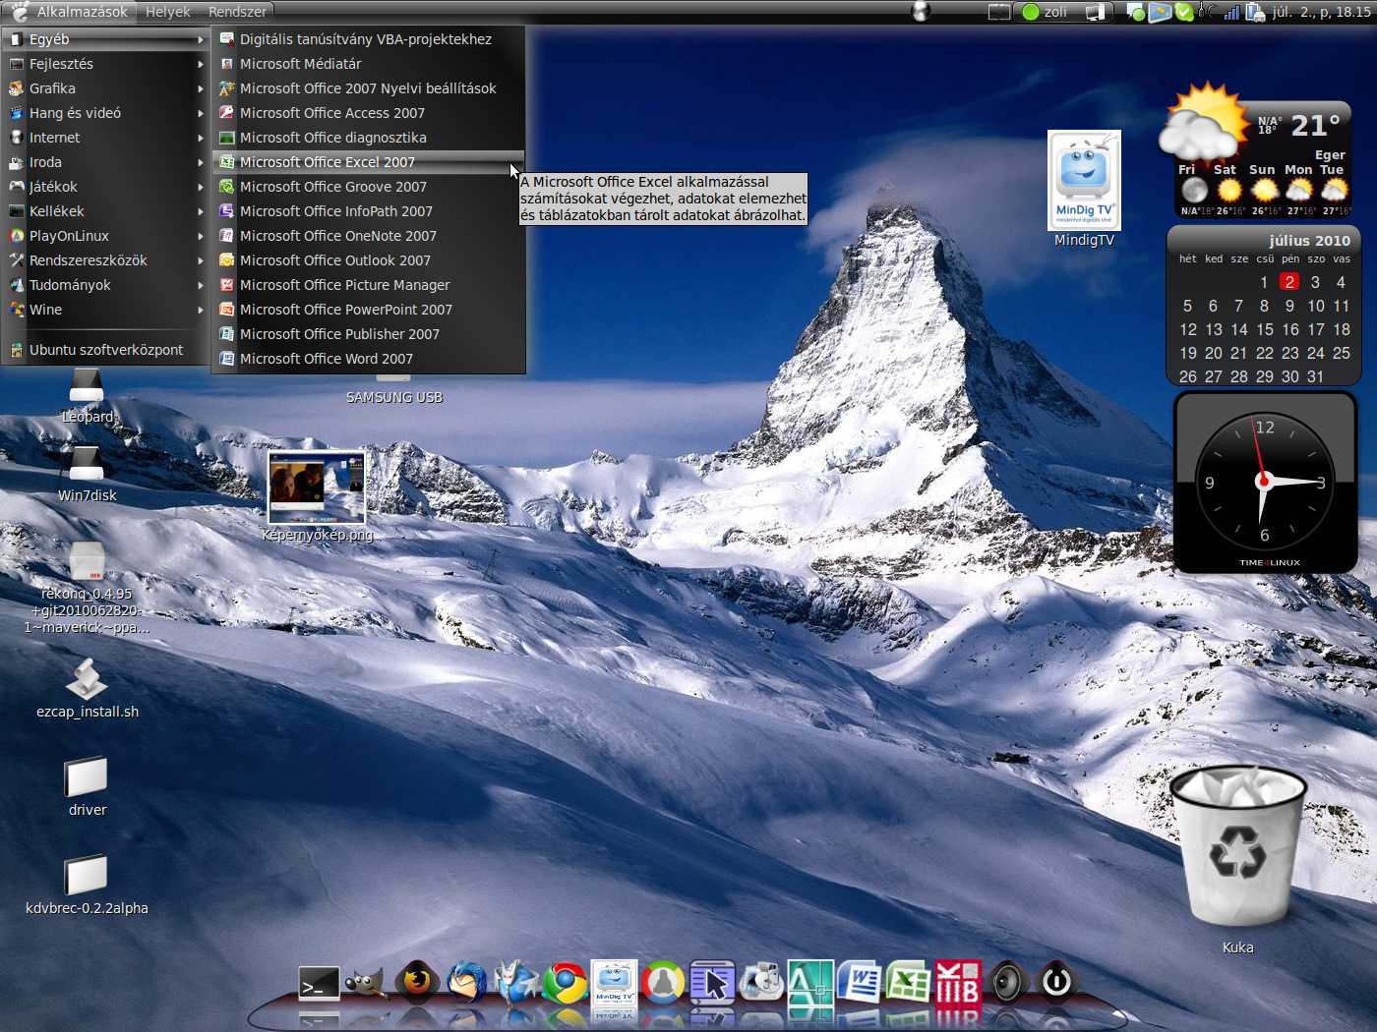The image size is (1377, 1032).
Task: Click the power button dock icon
Action: click(x=1056, y=981)
